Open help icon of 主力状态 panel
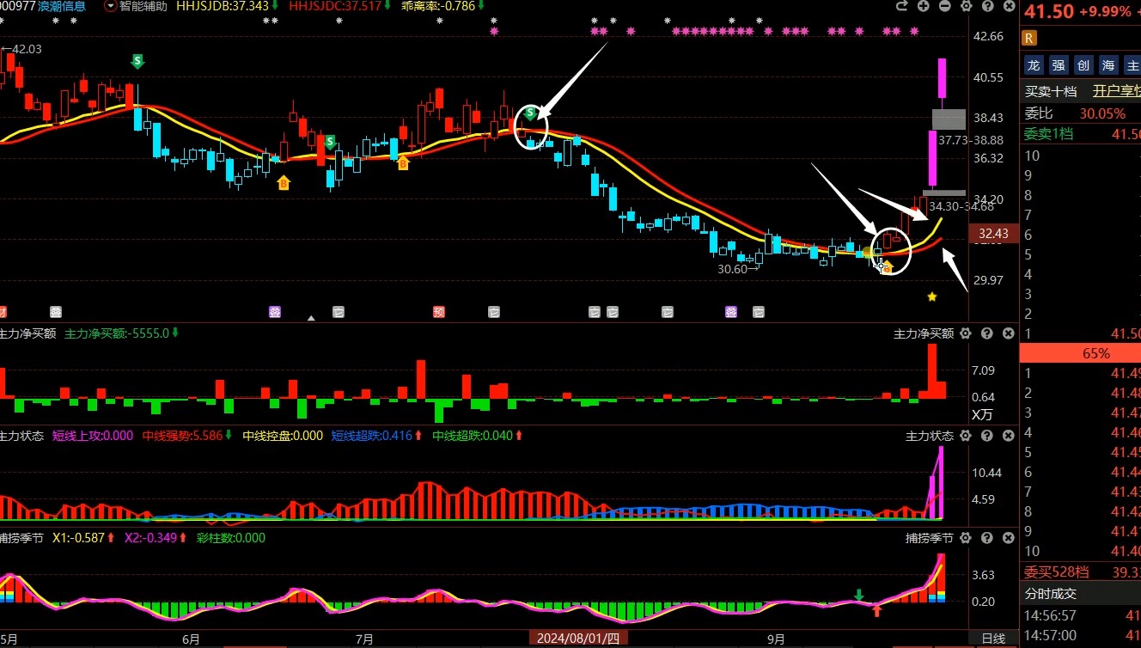 pyautogui.click(x=986, y=436)
